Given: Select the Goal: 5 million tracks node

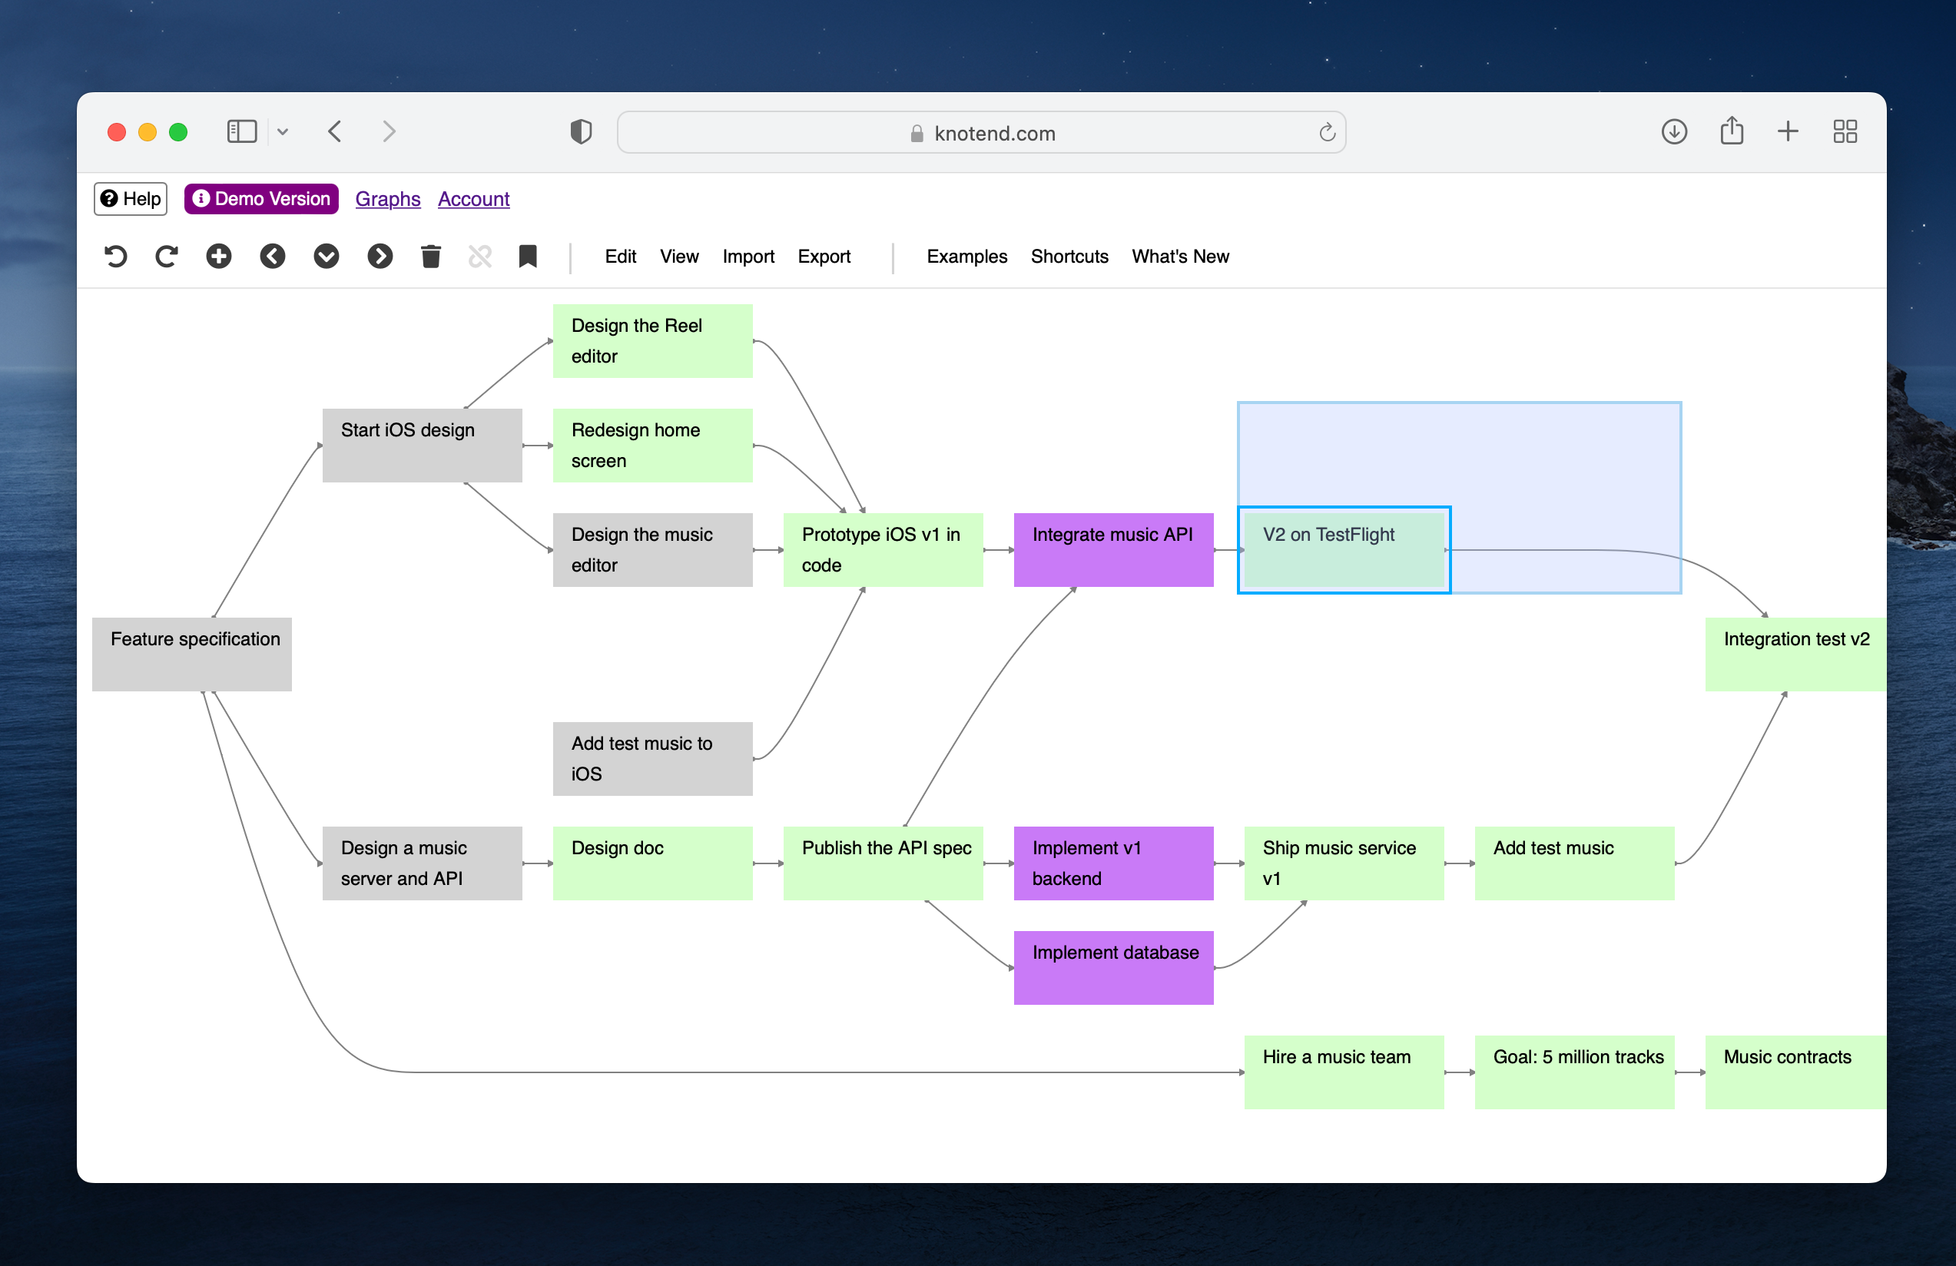Looking at the screenshot, I should [1575, 1072].
